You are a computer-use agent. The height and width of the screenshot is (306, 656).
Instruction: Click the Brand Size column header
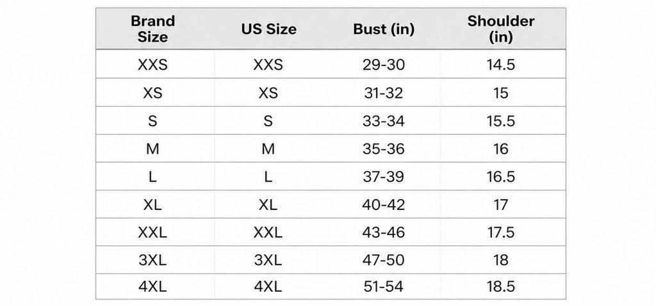click(x=152, y=29)
